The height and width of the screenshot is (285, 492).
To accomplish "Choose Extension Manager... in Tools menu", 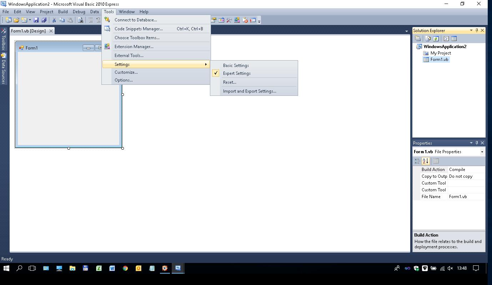I will tap(134, 47).
